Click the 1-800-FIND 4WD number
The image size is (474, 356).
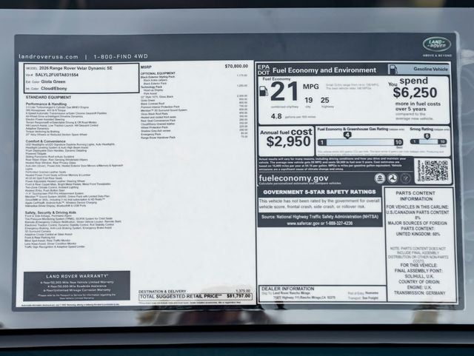tap(121, 56)
